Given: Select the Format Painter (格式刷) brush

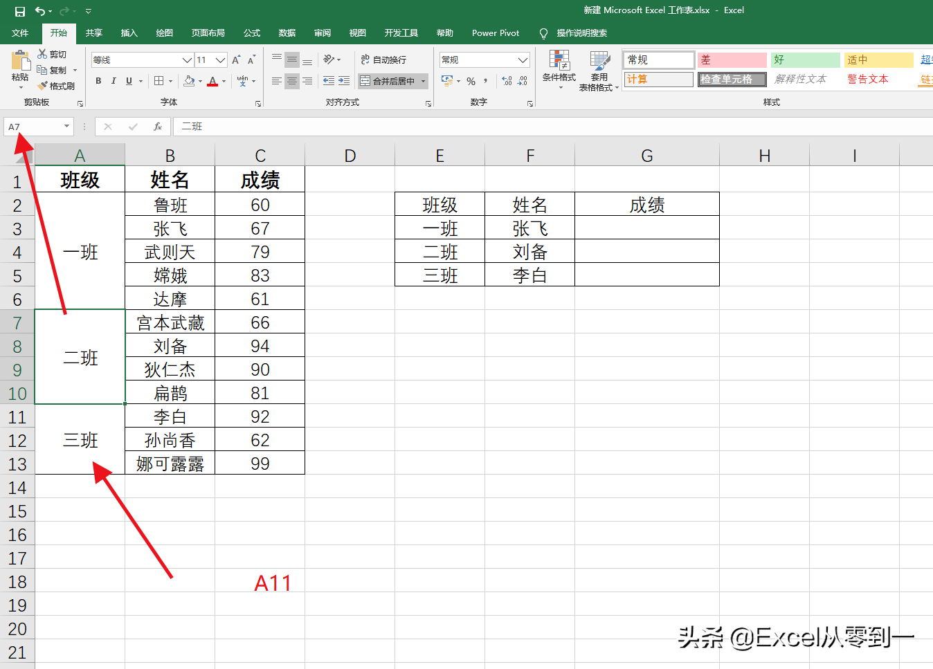Looking at the screenshot, I should [x=43, y=86].
